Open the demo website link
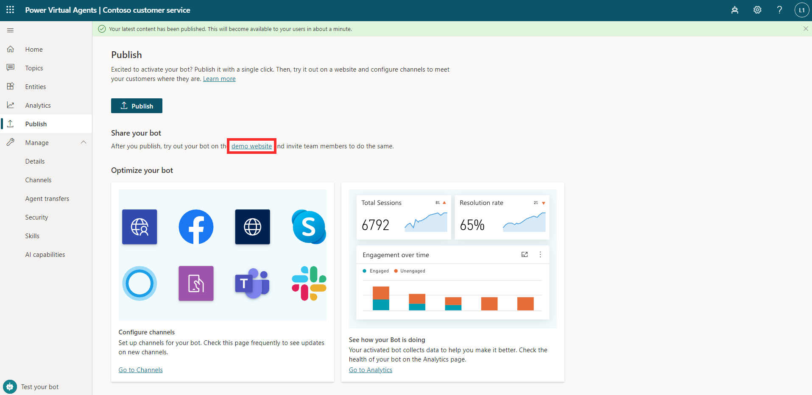This screenshot has width=812, height=395. pyautogui.click(x=251, y=146)
